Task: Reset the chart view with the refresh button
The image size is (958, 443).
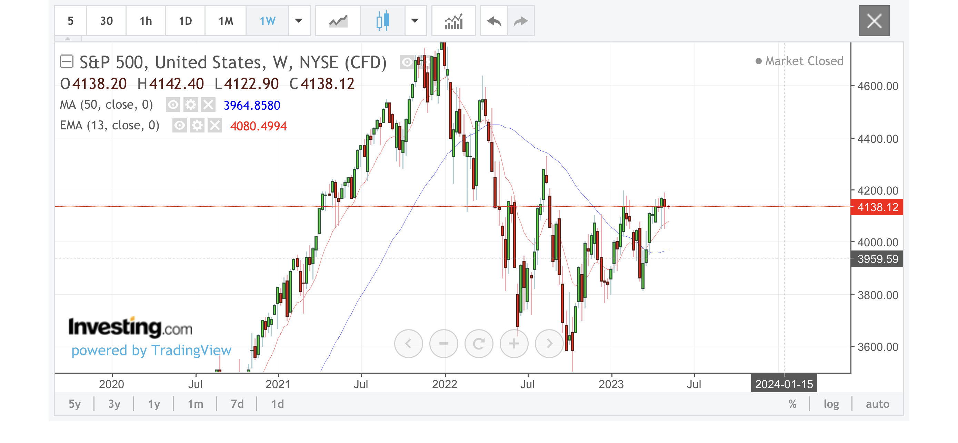Action: click(x=479, y=343)
